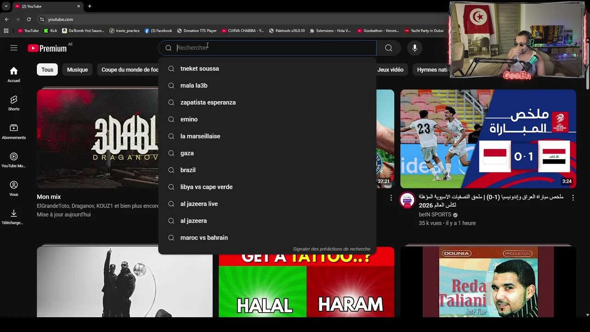Open the Vous section in the sidebar
This screenshot has height=332, width=590.
tap(14, 188)
